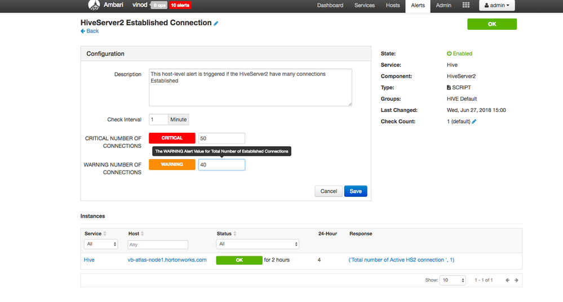The width and height of the screenshot is (563, 302).
Task: Open the Hive service link in Instances
Action: click(x=89, y=260)
